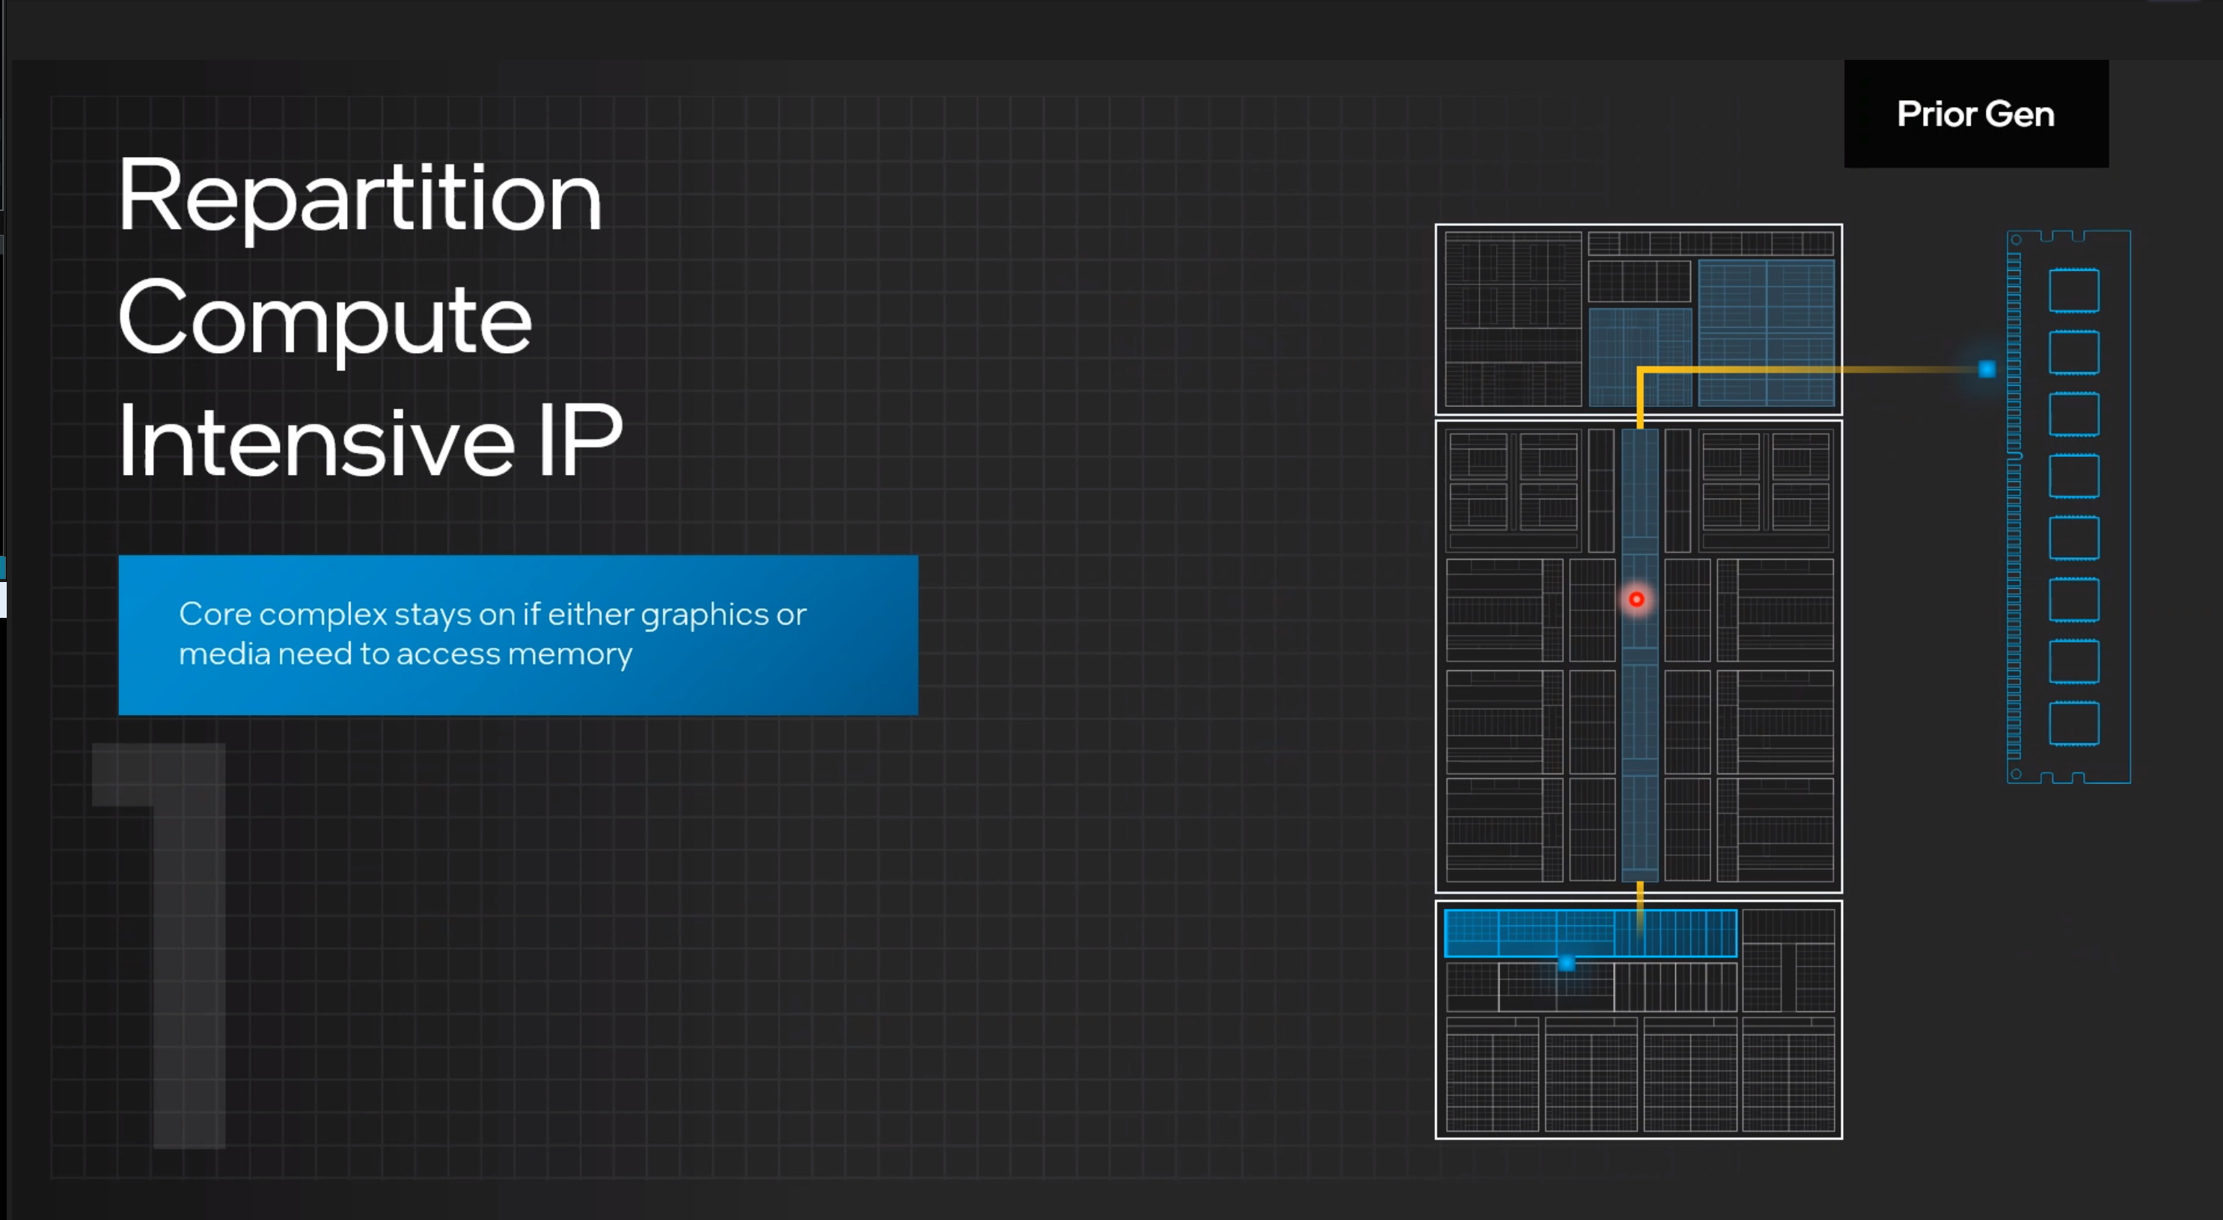Click the connector pin strip on memory module
The image size is (2223, 1220).
pyautogui.click(x=2014, y=506)
